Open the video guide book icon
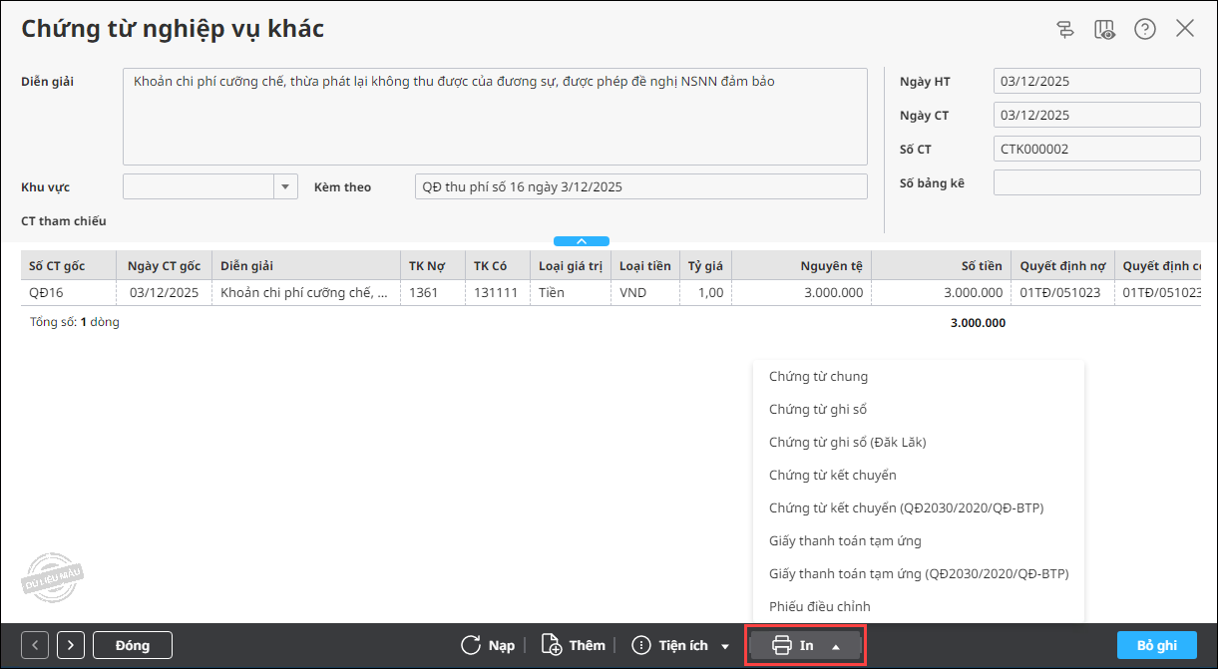The width and height of the screenshot is (1218, 669). point(1105,29)
